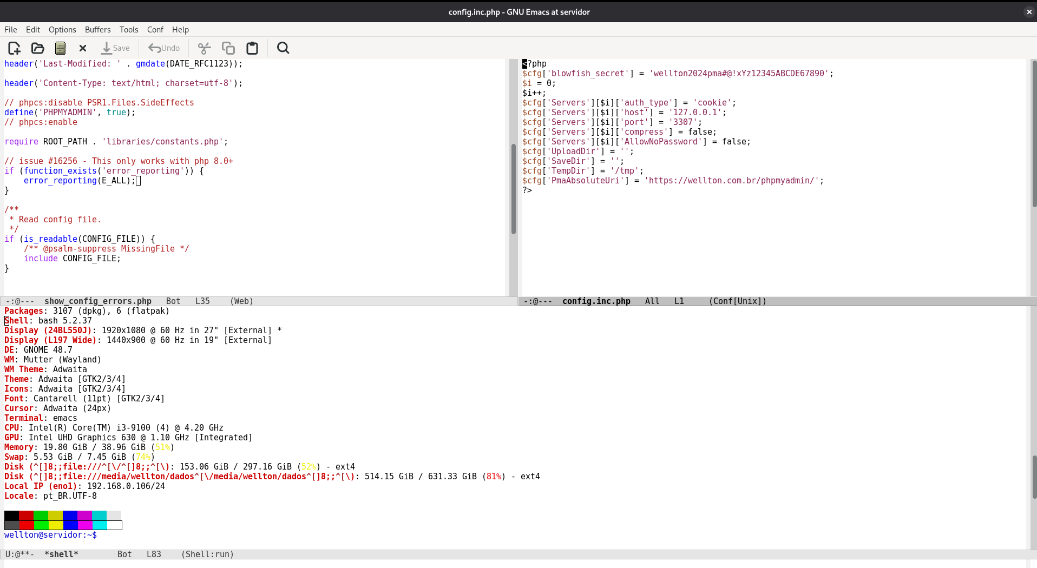Click the cyan swatch in top color row
This screenshot has height=568, width=1037.
pyautogui.click(x=99, y=516)
